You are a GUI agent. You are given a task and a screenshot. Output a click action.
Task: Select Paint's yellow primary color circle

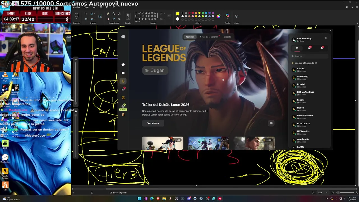pos(178,13)
